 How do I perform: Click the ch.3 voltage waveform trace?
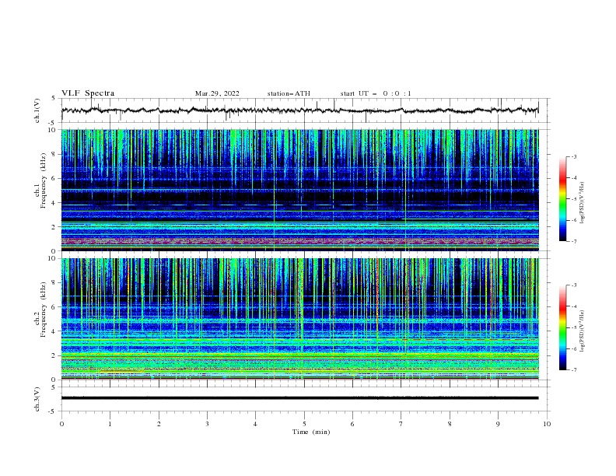[x=299, y=398]
